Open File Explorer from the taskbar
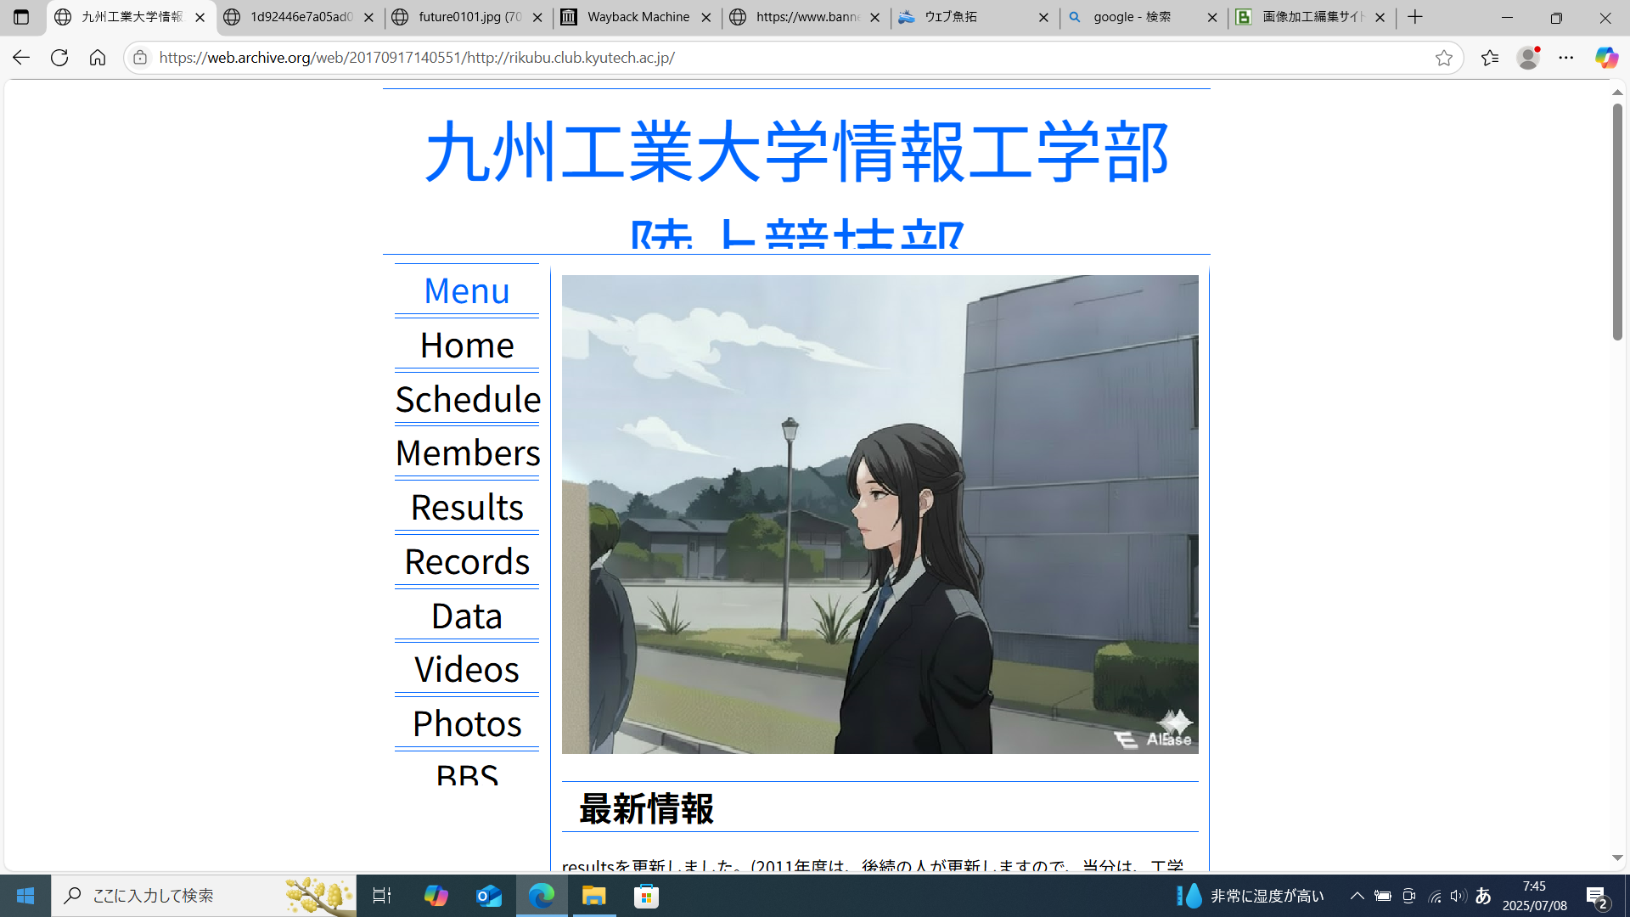The height and width of the screenshot is (917, 1630). point(593,896)
